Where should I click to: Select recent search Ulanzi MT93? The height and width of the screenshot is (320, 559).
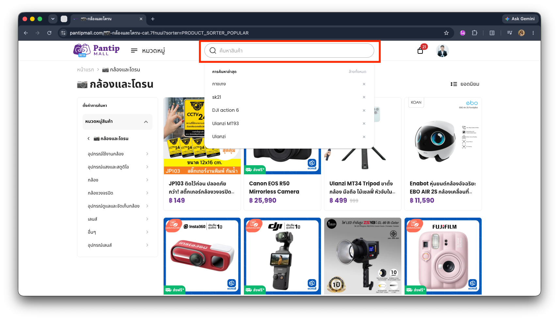pos(225,124)
